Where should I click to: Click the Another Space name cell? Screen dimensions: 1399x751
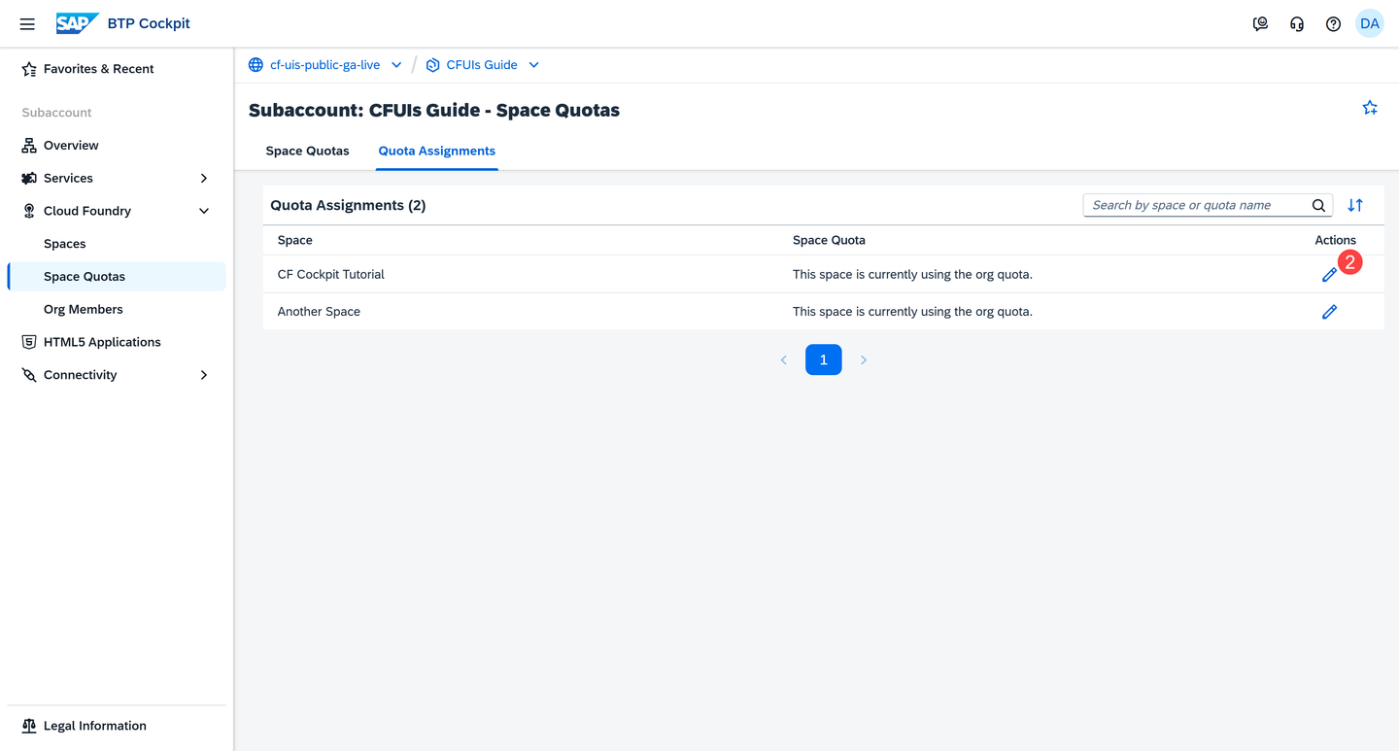(x=319, y=312)
